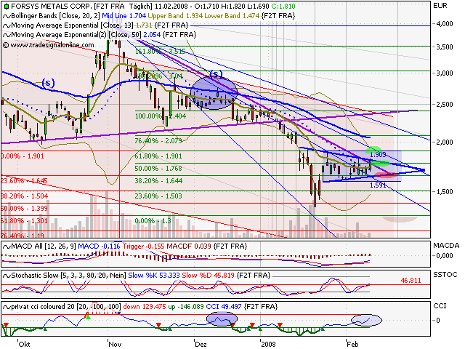The width and height of the screenshot is (465, 349).
Task: Click the Nov label on the time axis
Action: 115,344
